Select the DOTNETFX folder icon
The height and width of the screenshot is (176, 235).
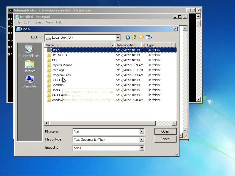[x=49, y=55]
